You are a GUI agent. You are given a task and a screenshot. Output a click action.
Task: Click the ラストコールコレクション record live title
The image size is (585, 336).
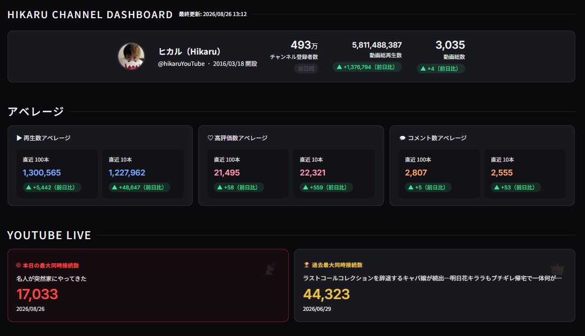(432, 278)
